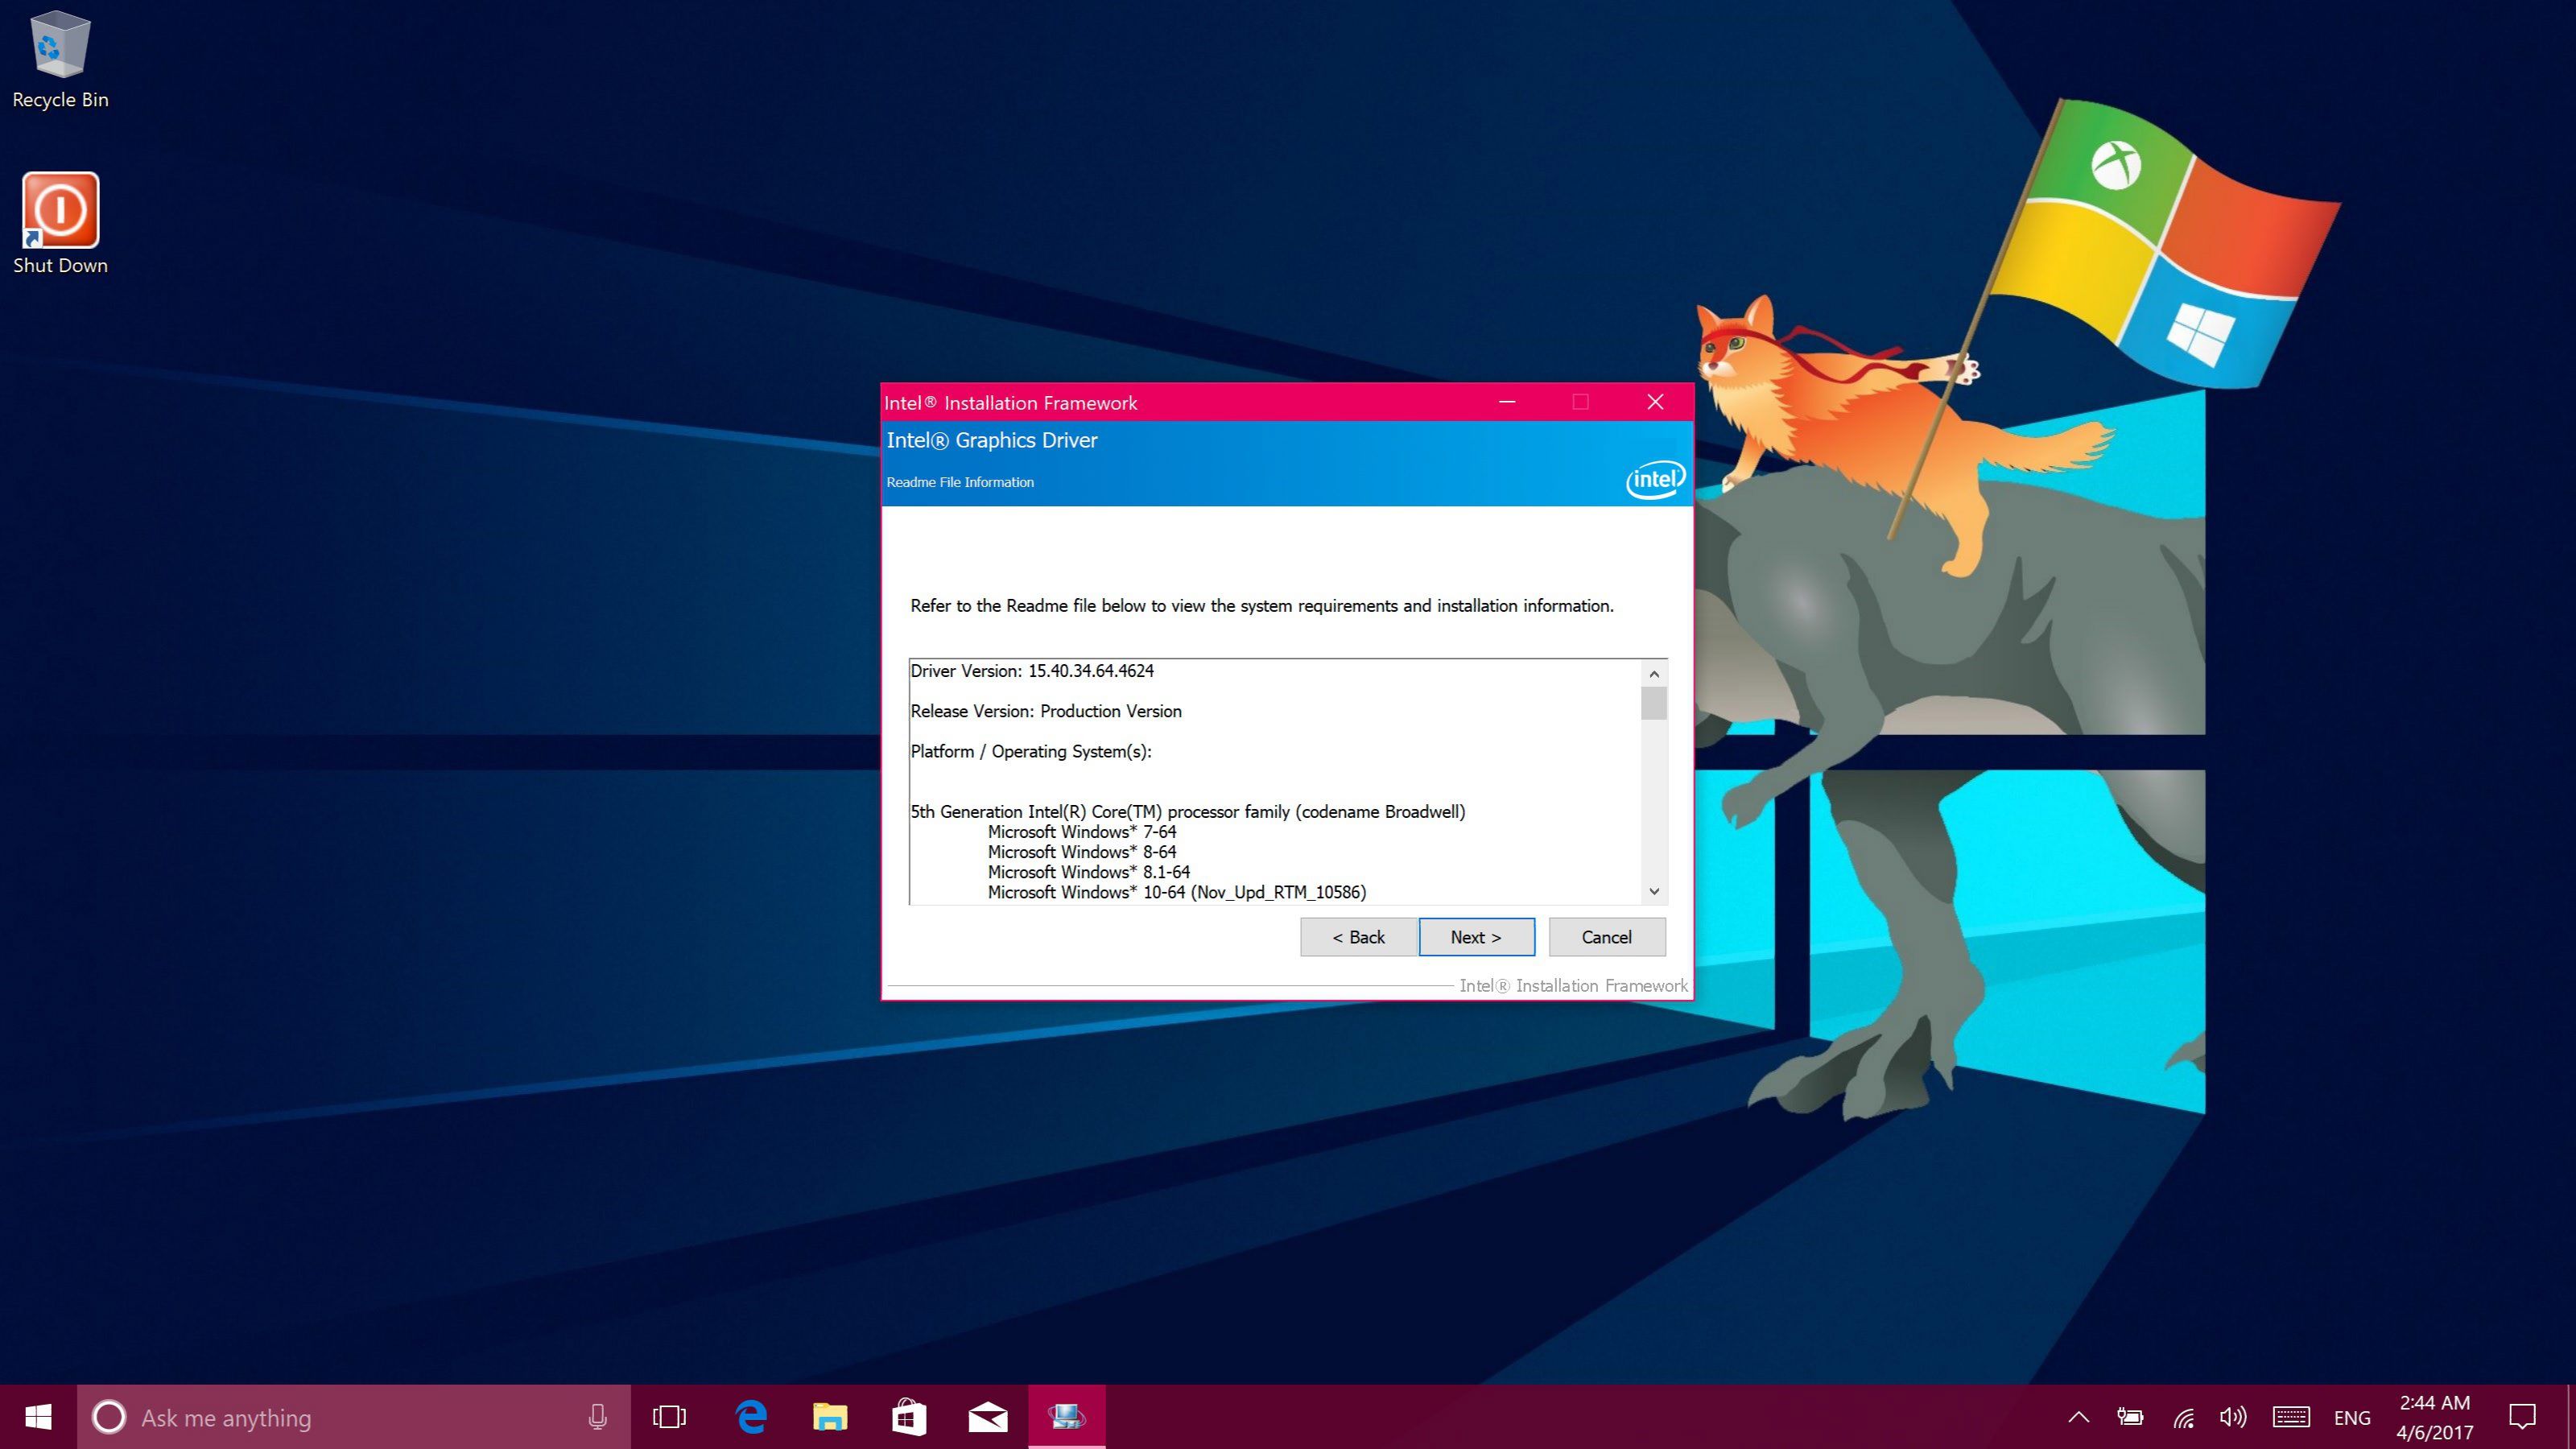
Task: Click the Intel logo in the header
Action: click(x=1655, y=479)
